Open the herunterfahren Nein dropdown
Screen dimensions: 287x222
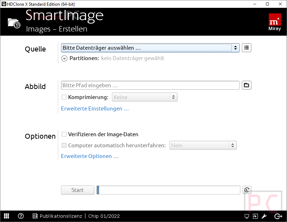(x=203, y=145)
